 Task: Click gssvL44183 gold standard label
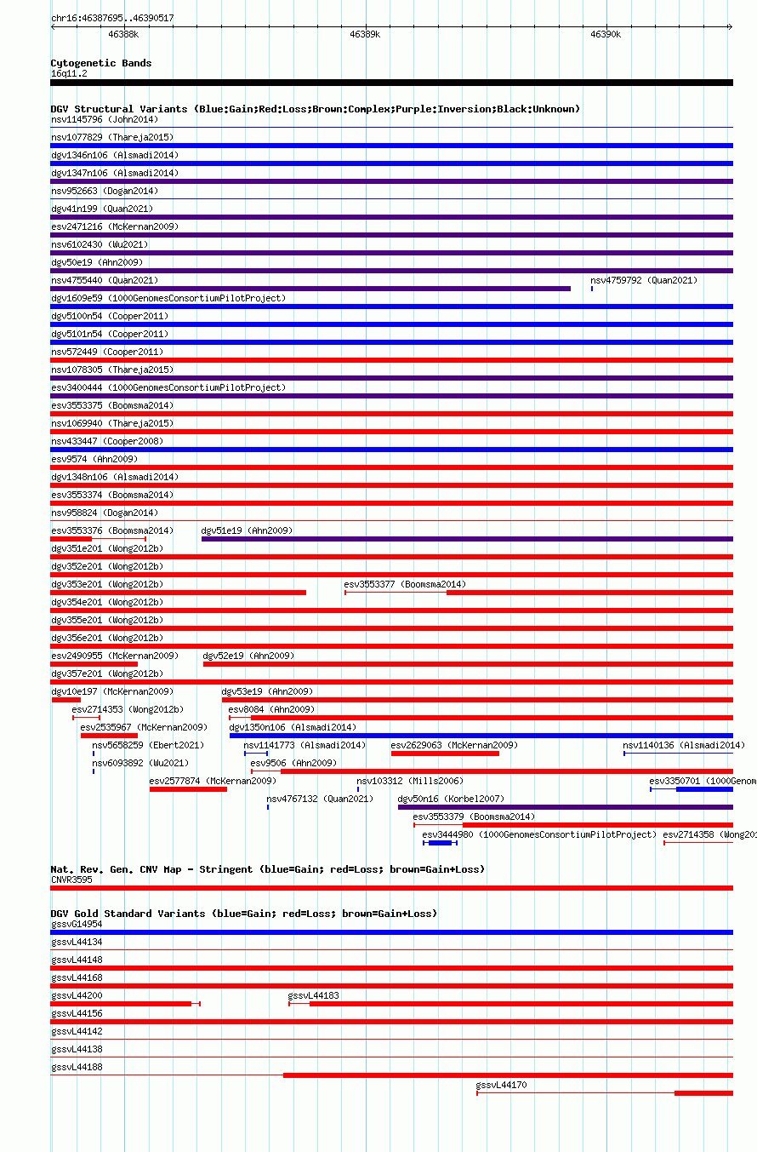pos(314,994)
